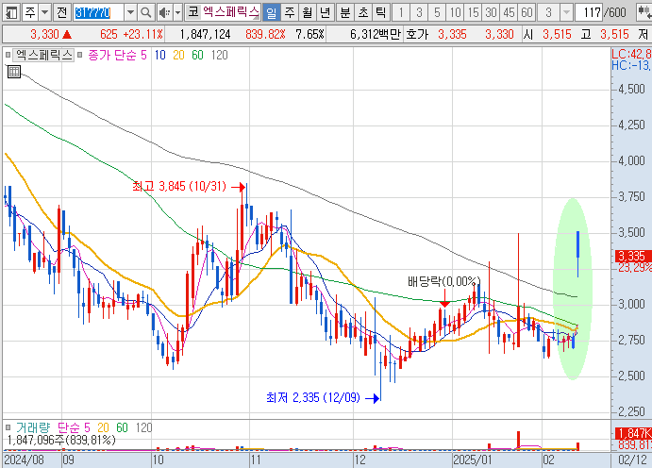652x468 pixels.
Task: Click the blue 10 moving average label
Action: [160, 55]
